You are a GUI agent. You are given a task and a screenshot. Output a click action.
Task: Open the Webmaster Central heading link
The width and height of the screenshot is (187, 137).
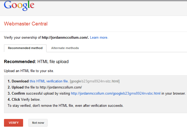[26, 24]
